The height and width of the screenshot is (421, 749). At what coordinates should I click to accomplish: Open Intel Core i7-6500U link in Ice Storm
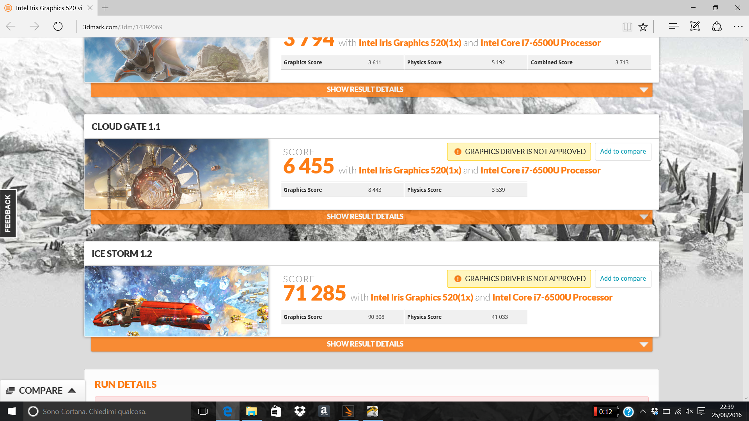pyautogui.click(x=552, y=297)
